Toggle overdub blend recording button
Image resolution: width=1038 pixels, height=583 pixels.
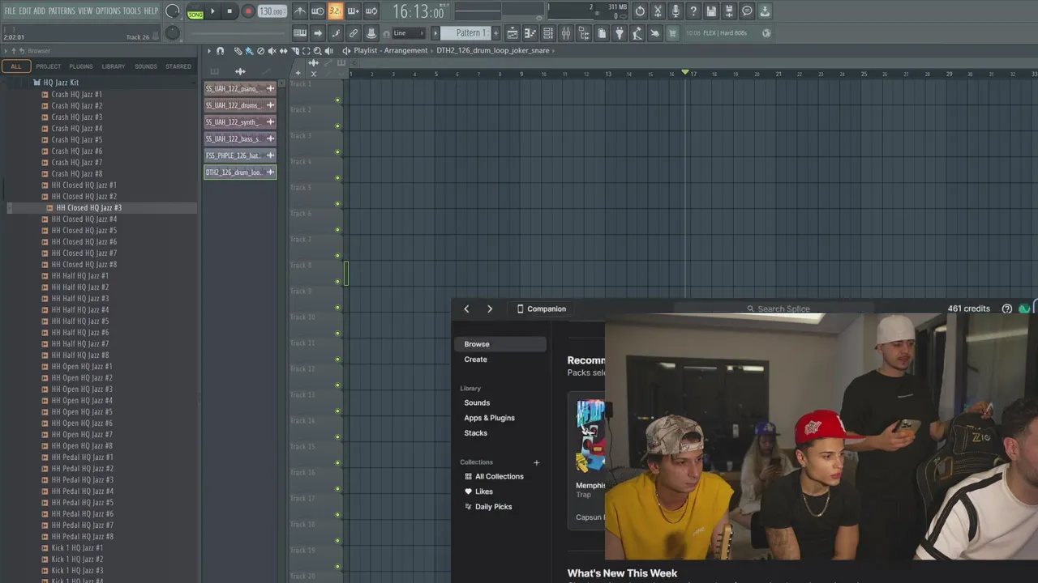(x=353, y=11)
